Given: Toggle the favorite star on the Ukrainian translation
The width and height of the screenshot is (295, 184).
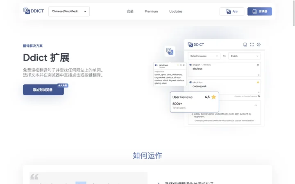Looking at the screenshot, I should (x=258, y=82).
